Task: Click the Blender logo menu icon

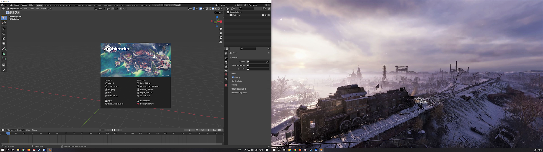Action: pyautogui.click(x=2, y=5)
